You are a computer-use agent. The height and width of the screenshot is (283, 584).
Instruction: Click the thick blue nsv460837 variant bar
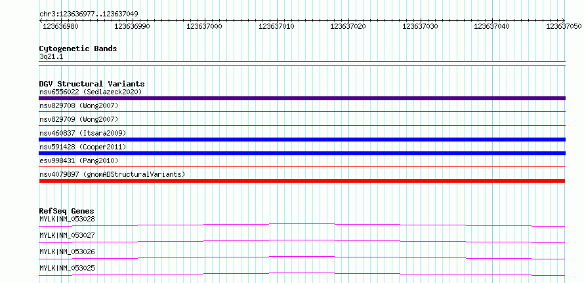tap(302, 140)
